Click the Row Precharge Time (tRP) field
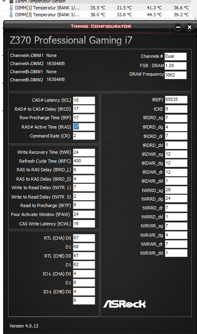This screenshot has width=197, height=334. coord(84,118)
